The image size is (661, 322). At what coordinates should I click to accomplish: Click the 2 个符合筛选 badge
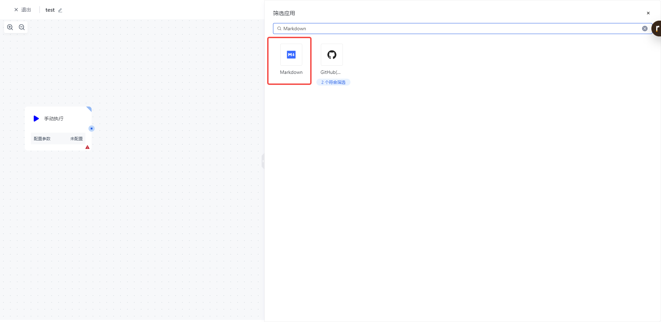click(x=333, y=82)
